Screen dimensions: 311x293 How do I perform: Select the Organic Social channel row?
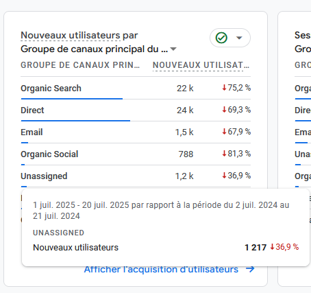coord(136,154)
